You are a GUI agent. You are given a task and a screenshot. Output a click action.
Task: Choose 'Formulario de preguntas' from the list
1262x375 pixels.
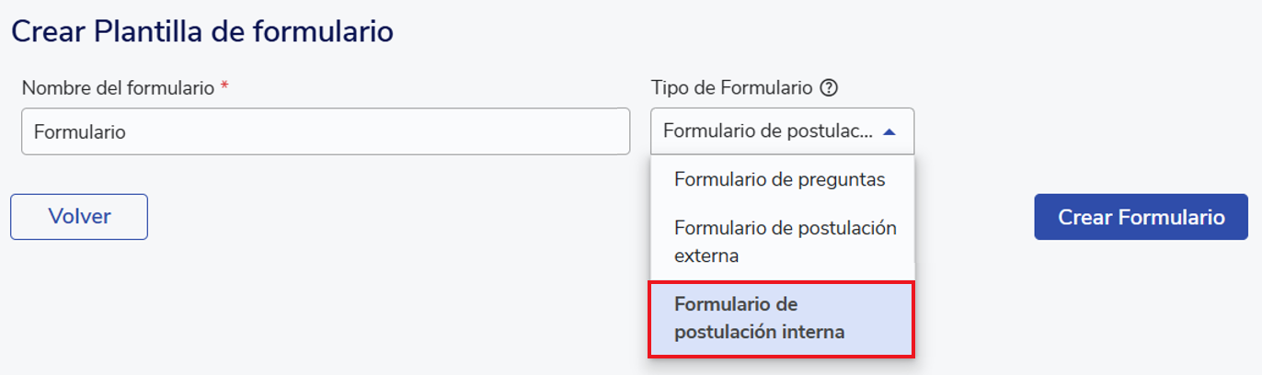779,179
